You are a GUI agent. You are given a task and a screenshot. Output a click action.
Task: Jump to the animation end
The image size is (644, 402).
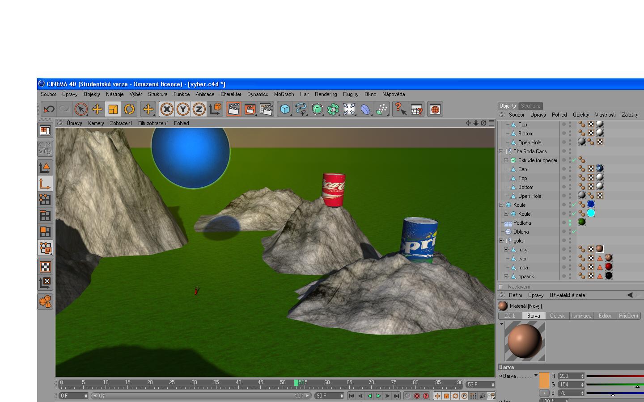click(396, 396)
